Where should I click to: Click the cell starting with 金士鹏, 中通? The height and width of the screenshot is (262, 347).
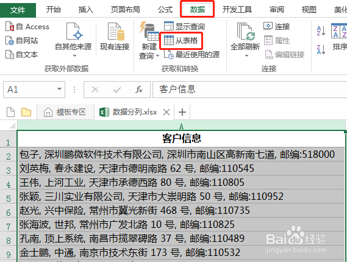[x=181, y=252]
